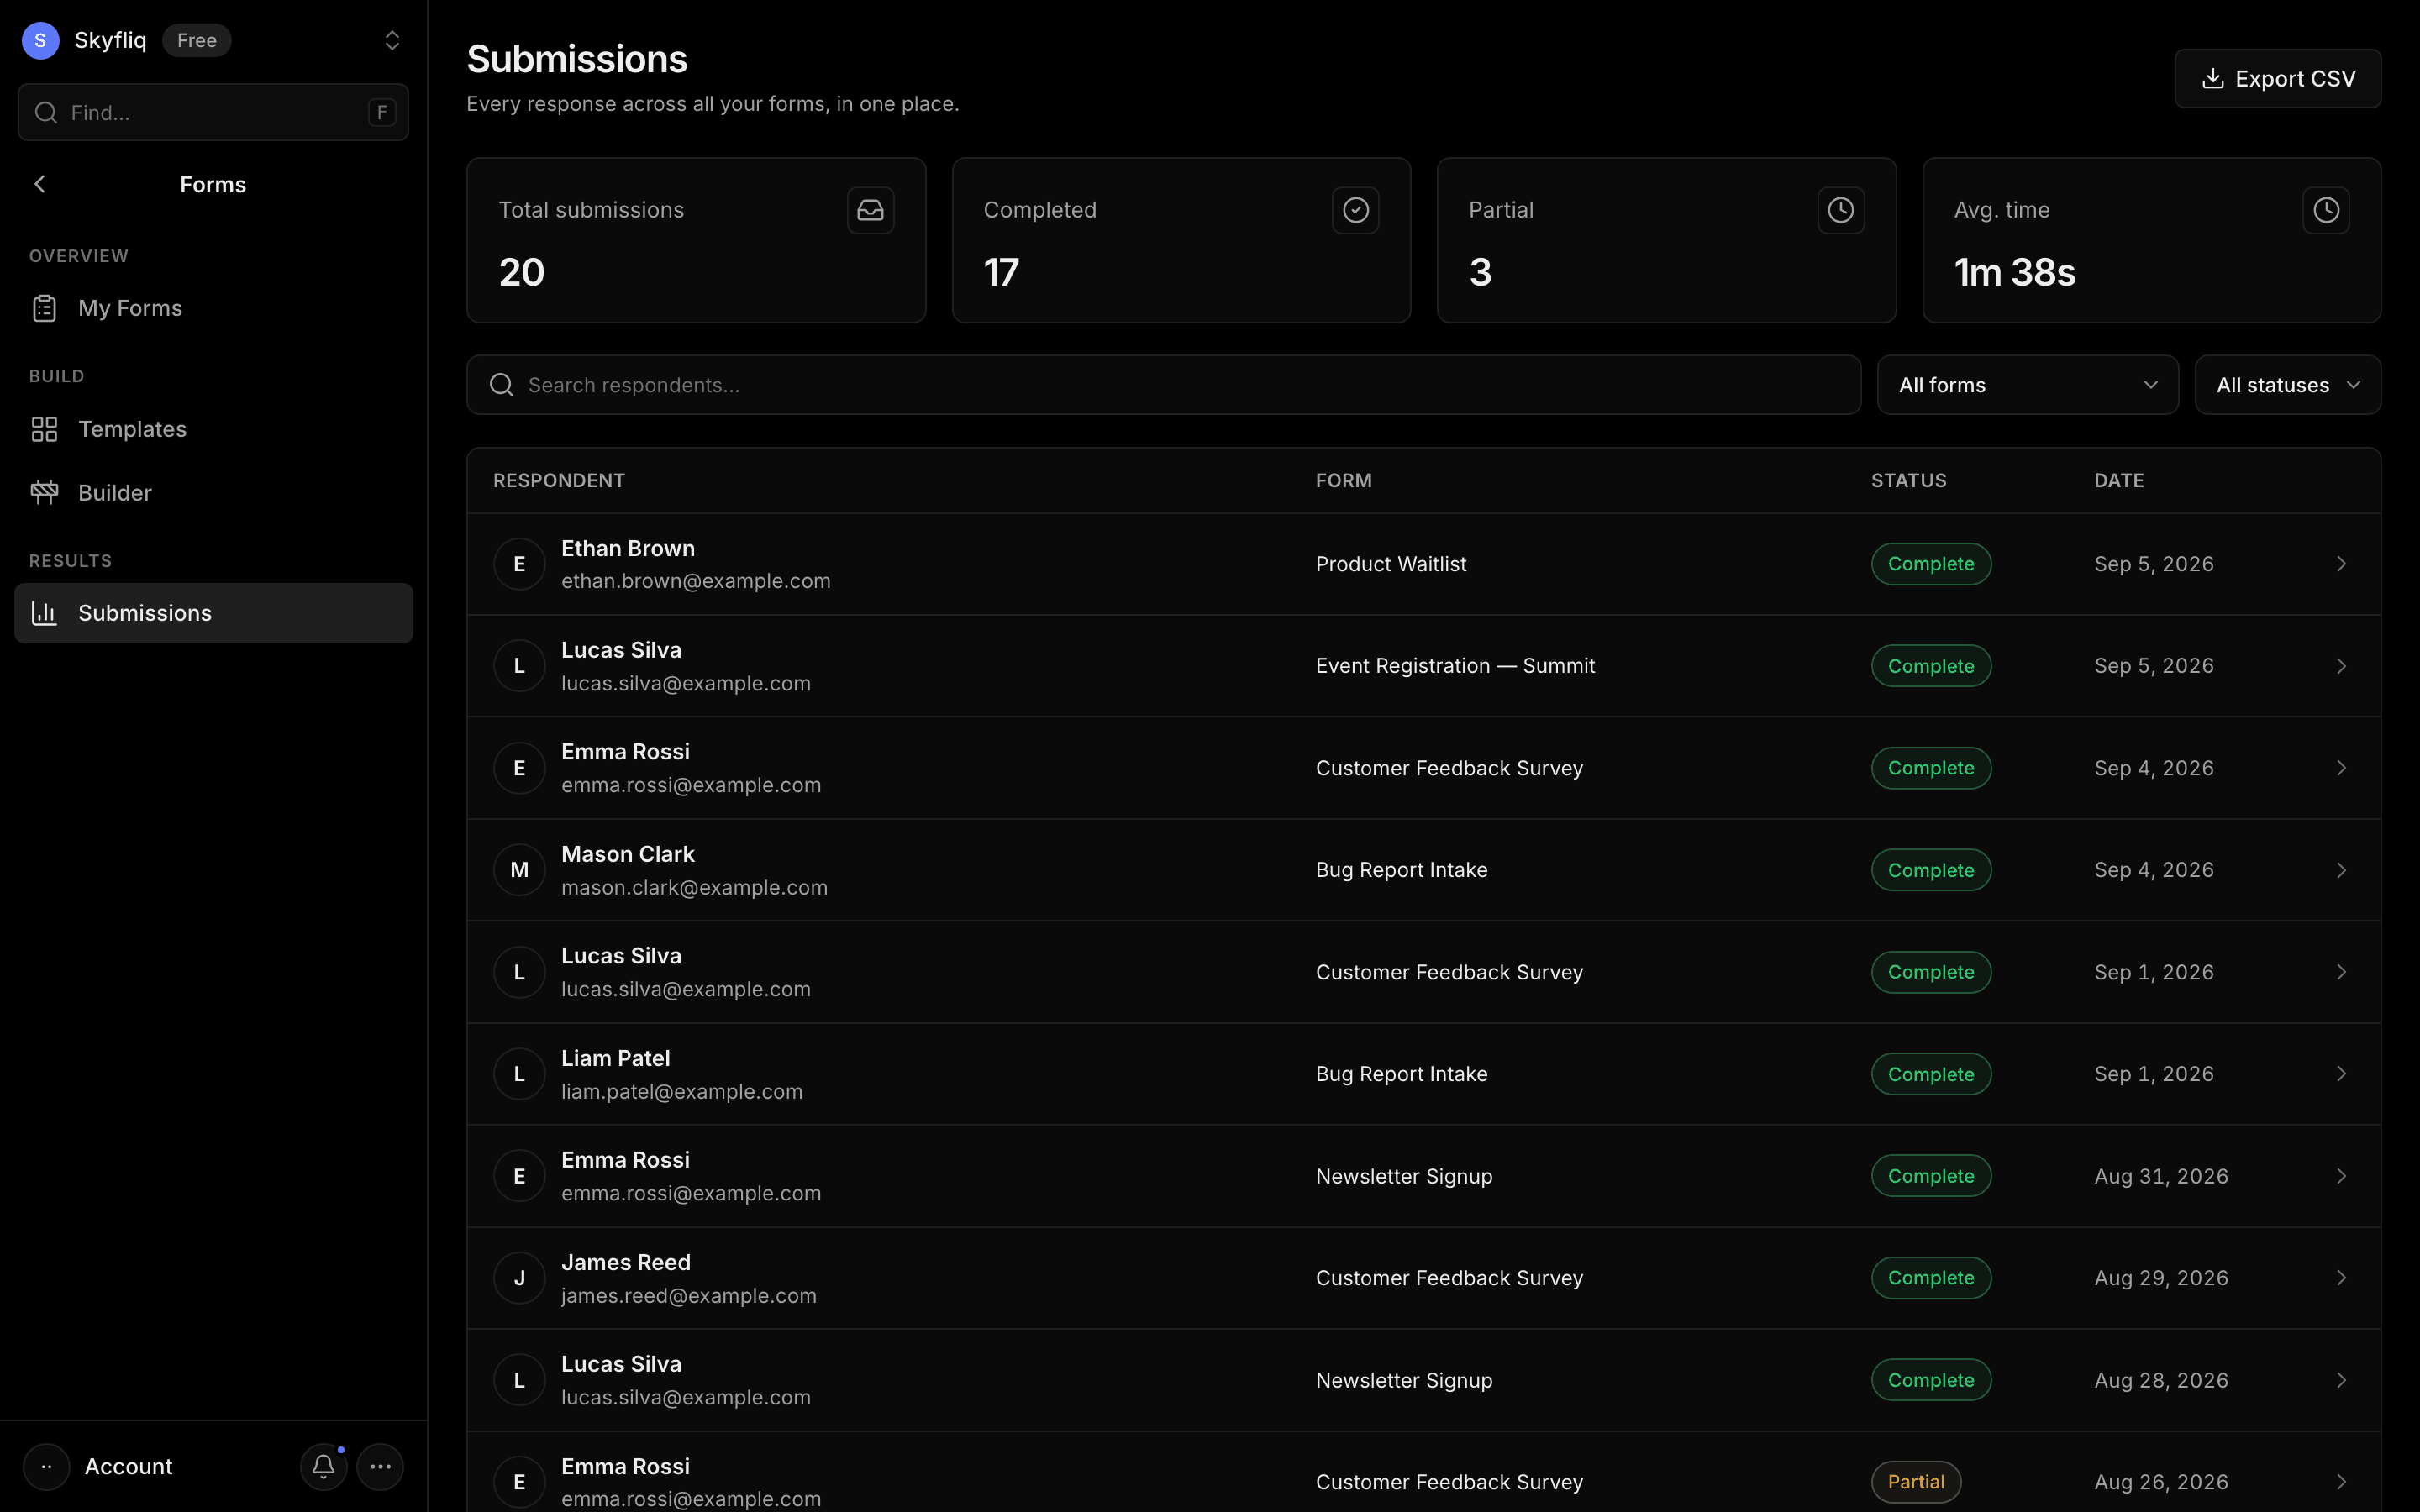
Task: Click the FORM column header
Action: pyautogui.click(x=1343, y=480)
